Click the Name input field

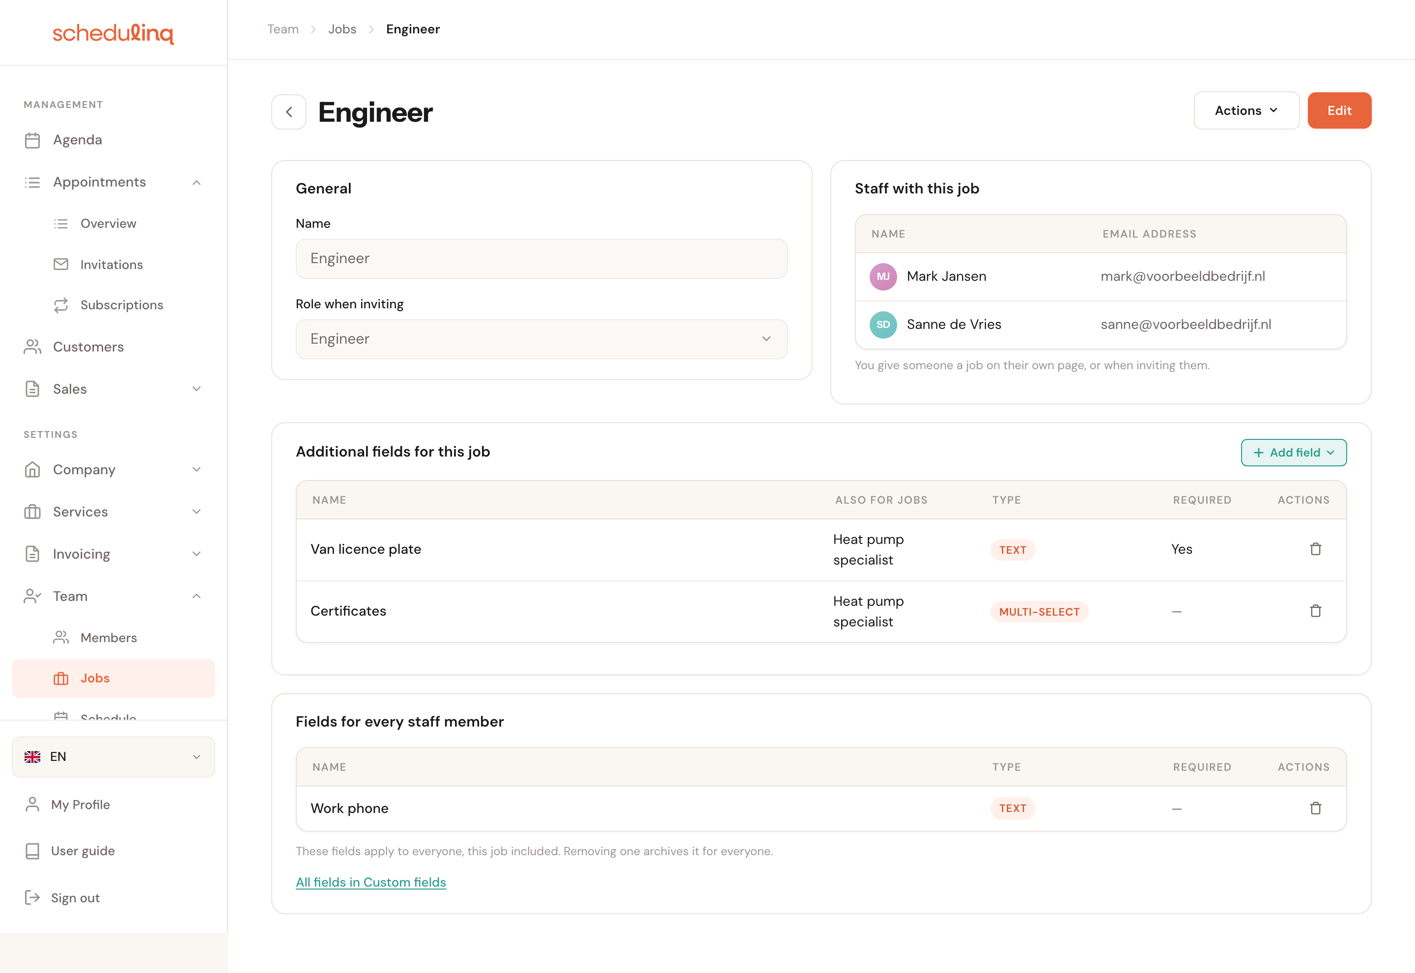pyautogui.click(x=542, y=259)
